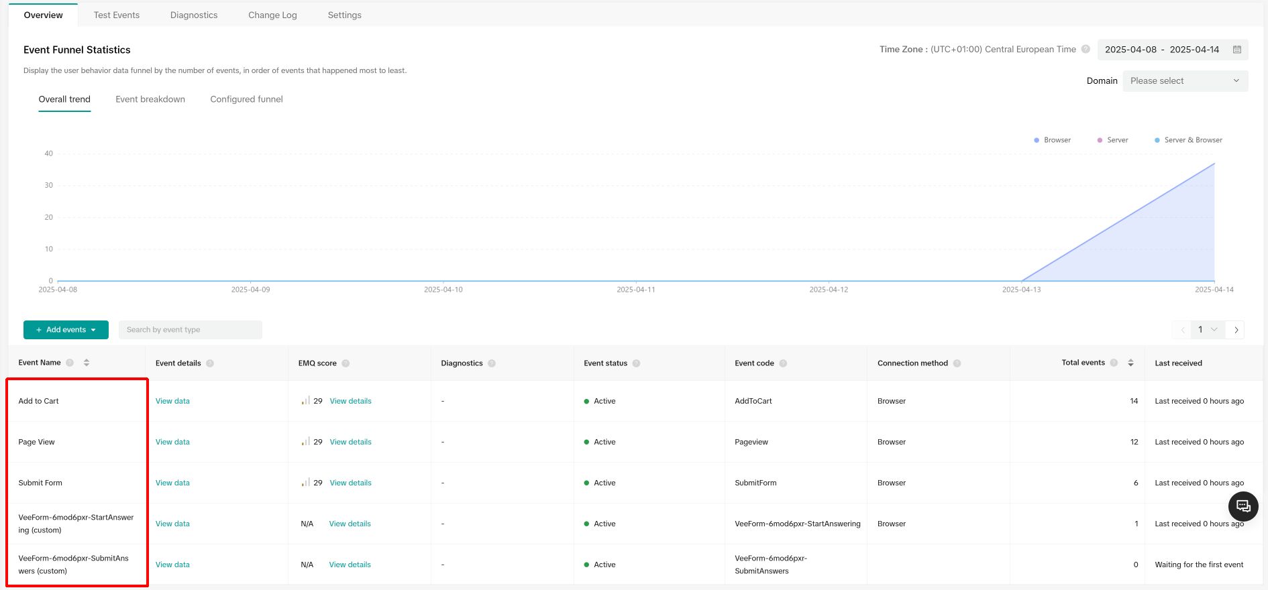Select Configured funnel sub-tab
Viewport: 1268px width, 590px height.
pyautogui.click(x=246, y=99)
